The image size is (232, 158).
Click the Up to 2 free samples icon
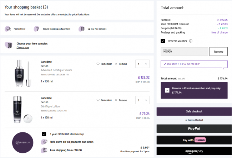(x=81, y=29)
